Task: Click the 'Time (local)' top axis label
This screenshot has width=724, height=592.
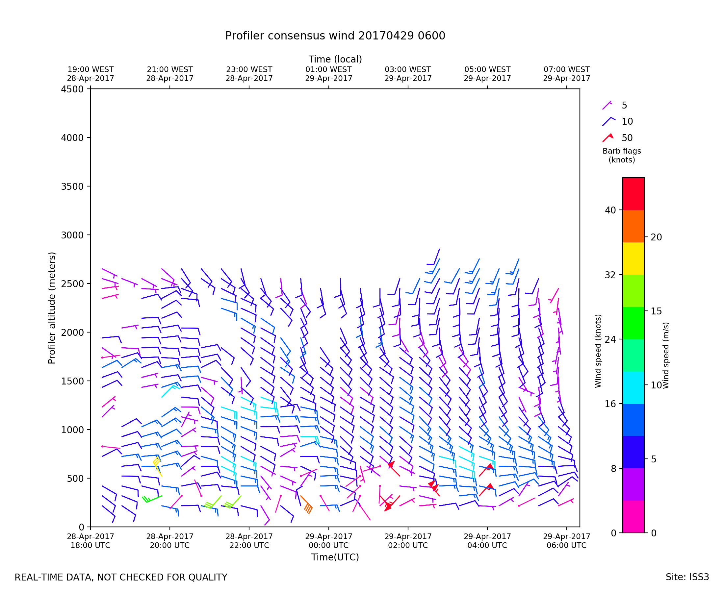Action: click(x=335, y=59)
